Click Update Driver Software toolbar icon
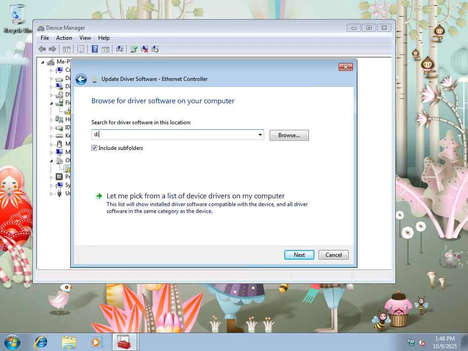The image size is (468, 351). point(134,49)
